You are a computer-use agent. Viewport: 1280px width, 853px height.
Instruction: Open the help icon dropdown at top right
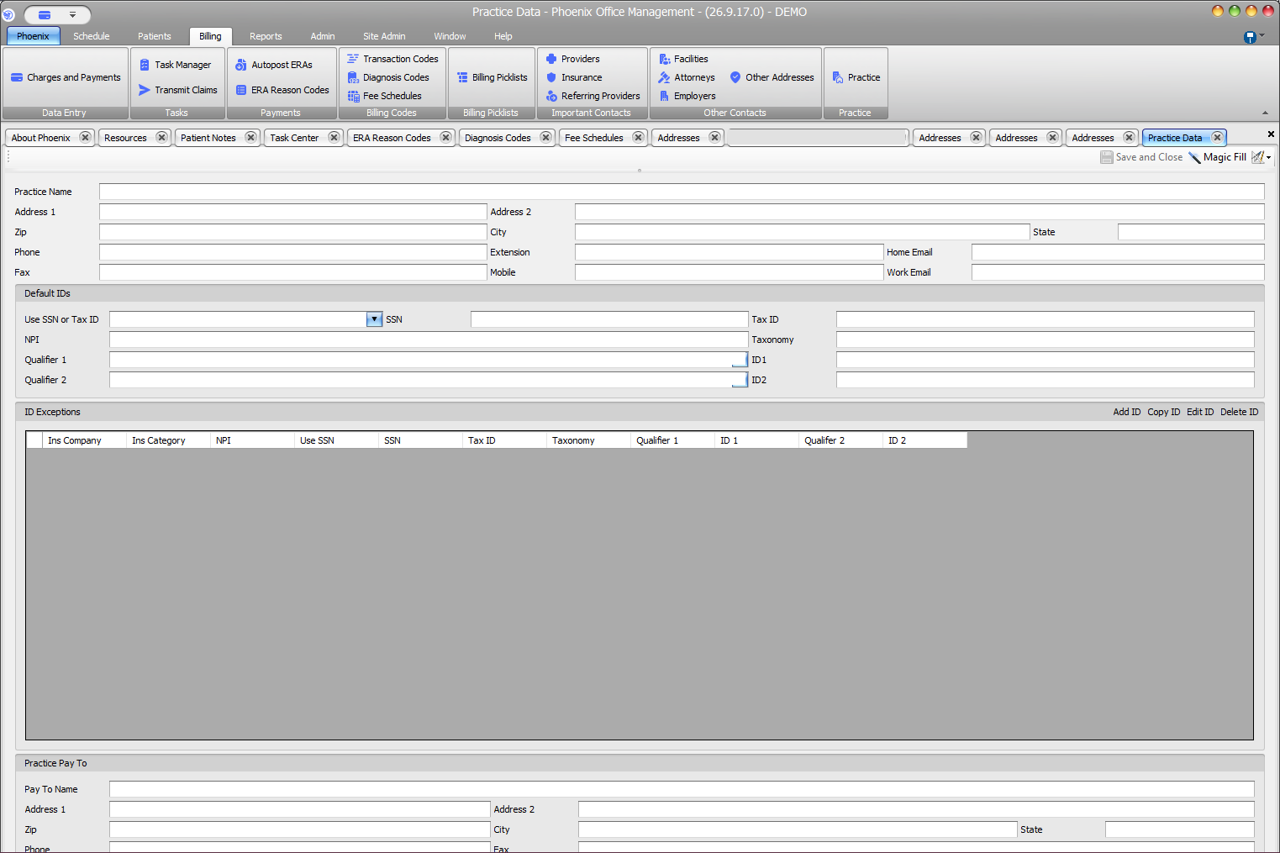coord(1254,36)
